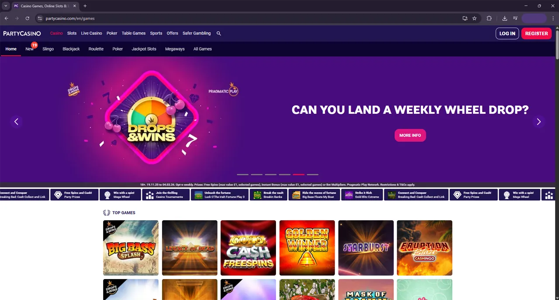
Task: Go to previous carousel banner arrow
Action: pos(16,122)
